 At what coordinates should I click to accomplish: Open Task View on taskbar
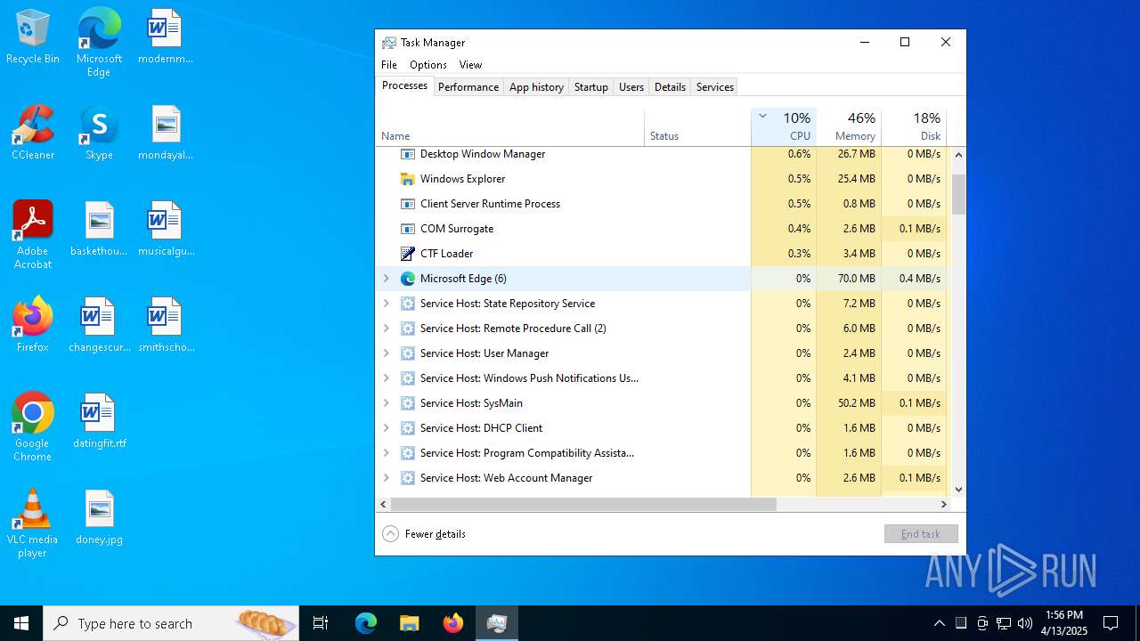[x=321, y=623]
